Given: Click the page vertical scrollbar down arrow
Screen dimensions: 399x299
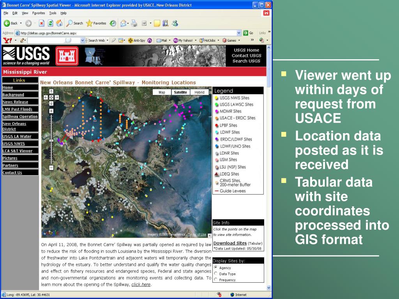Looking at the screenshot, I should [x=269, y=288].
